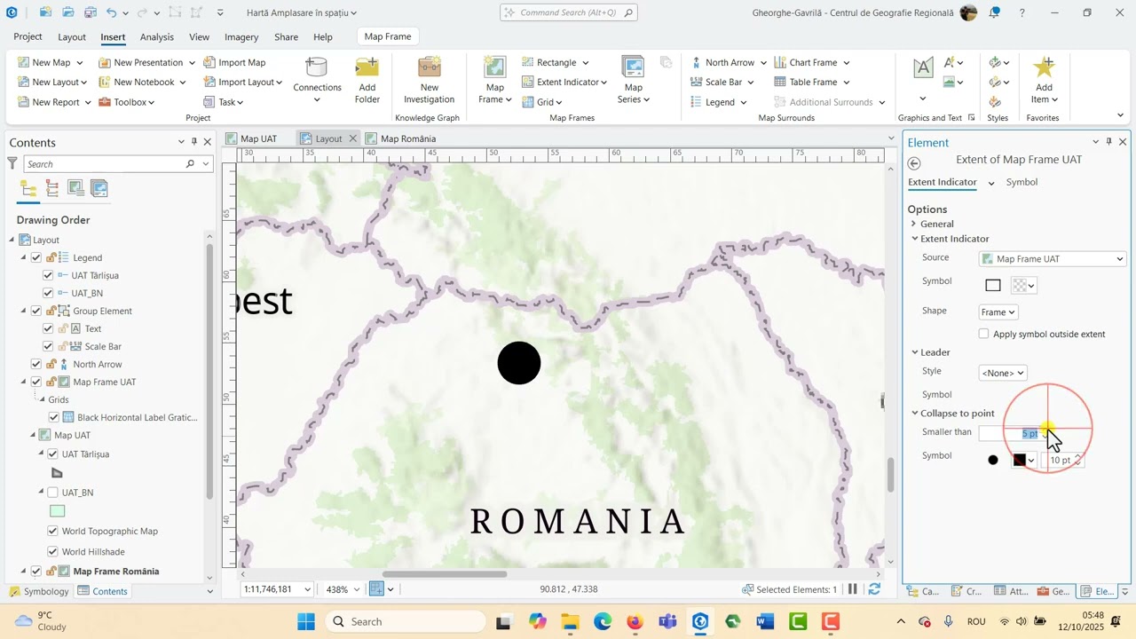Hide the World Topographic Map layer
The width and height of the screenshot is (1136, 639).
[x=52, y=531]
